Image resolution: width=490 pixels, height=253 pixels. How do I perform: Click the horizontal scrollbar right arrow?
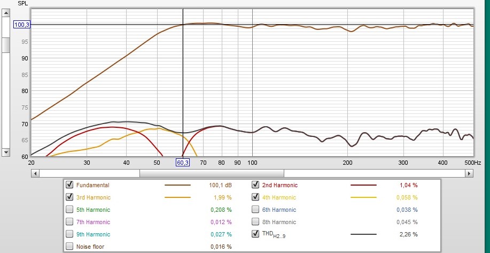pos(469,173)
